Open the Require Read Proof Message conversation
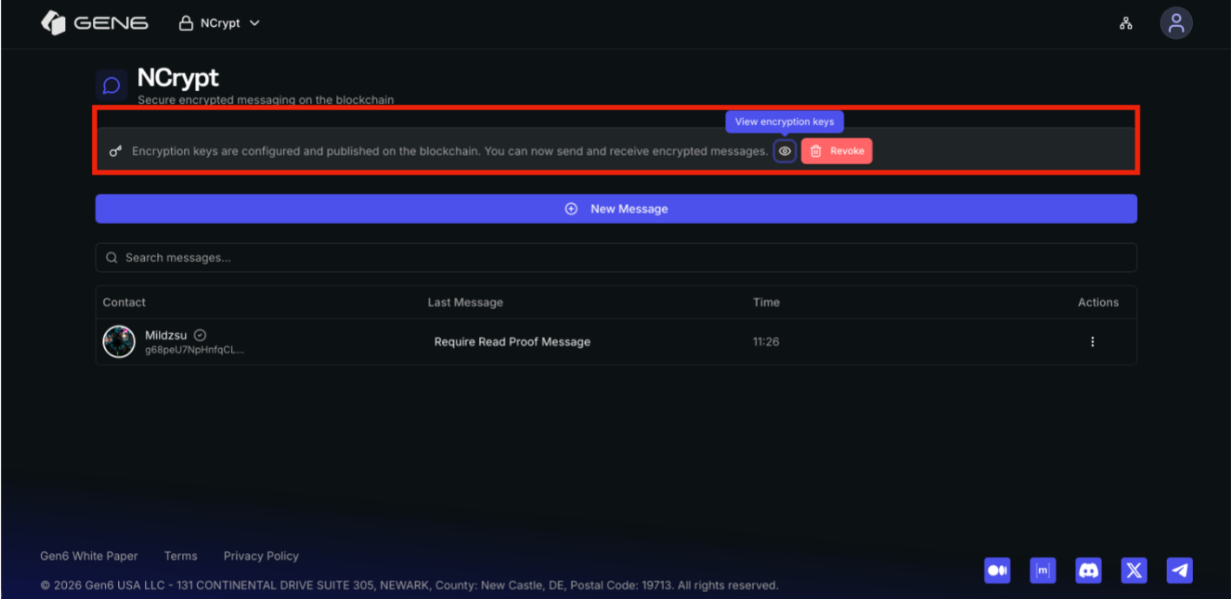The image size is (1231, 599). click(512, 342)
